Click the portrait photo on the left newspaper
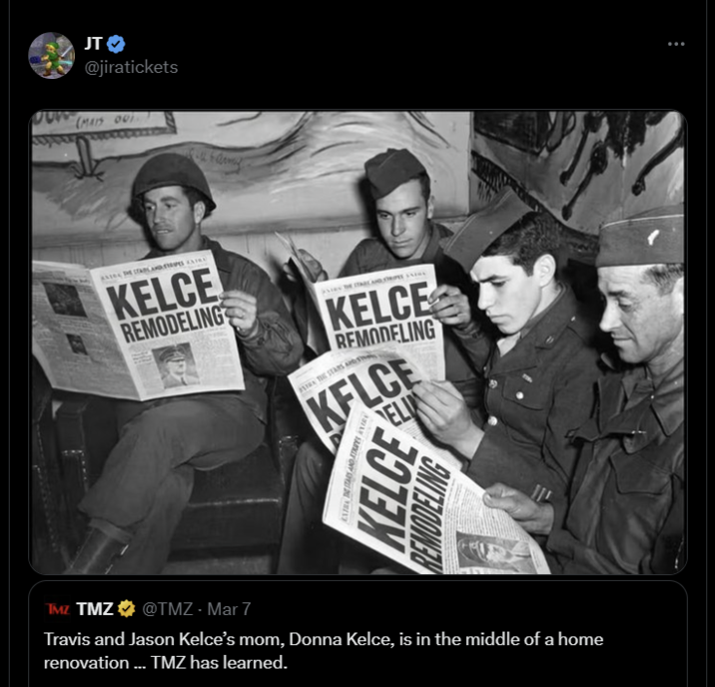The image size is (715, 687). [x=177, y=366]
